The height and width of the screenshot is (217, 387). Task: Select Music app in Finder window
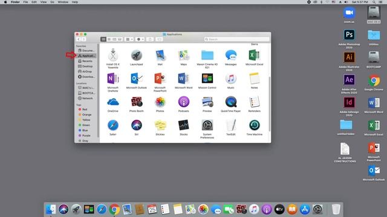pos(231,79)
